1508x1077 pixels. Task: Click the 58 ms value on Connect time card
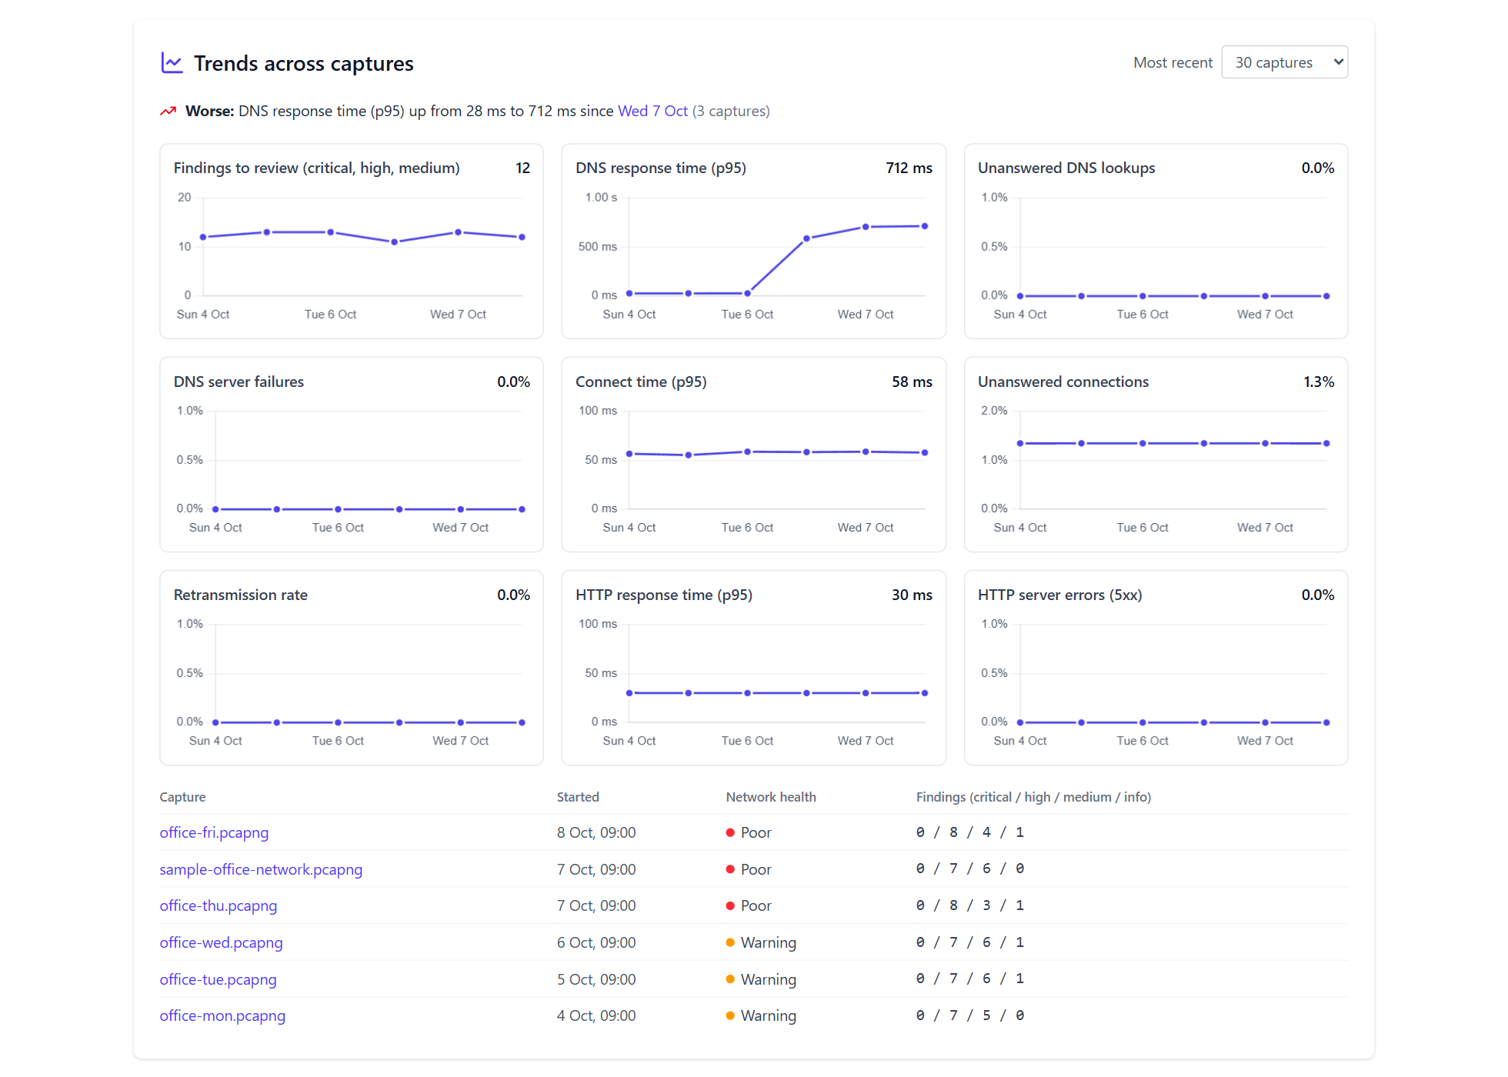(912, 382)
